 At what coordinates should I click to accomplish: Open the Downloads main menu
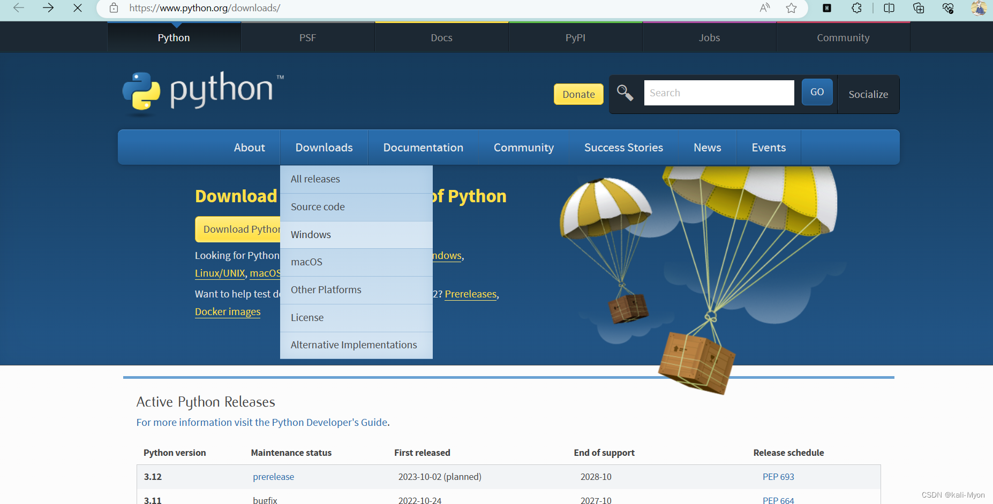[x=324, y=148]
